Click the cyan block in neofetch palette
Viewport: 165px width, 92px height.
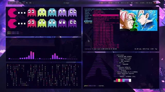(123, 80)
